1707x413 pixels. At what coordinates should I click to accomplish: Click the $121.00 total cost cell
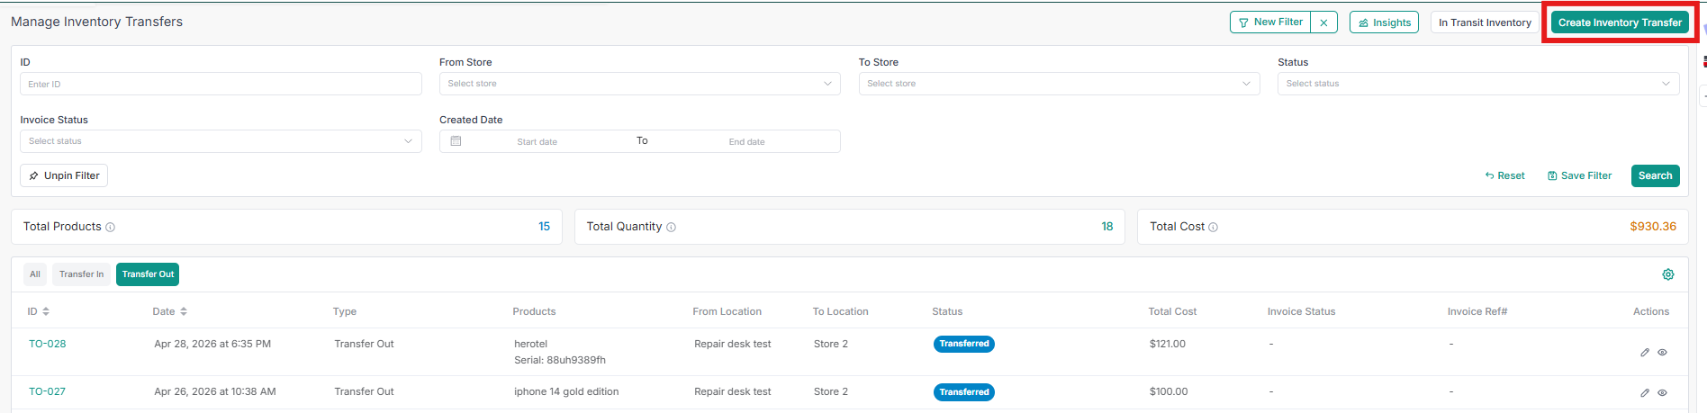[1168, 344]
